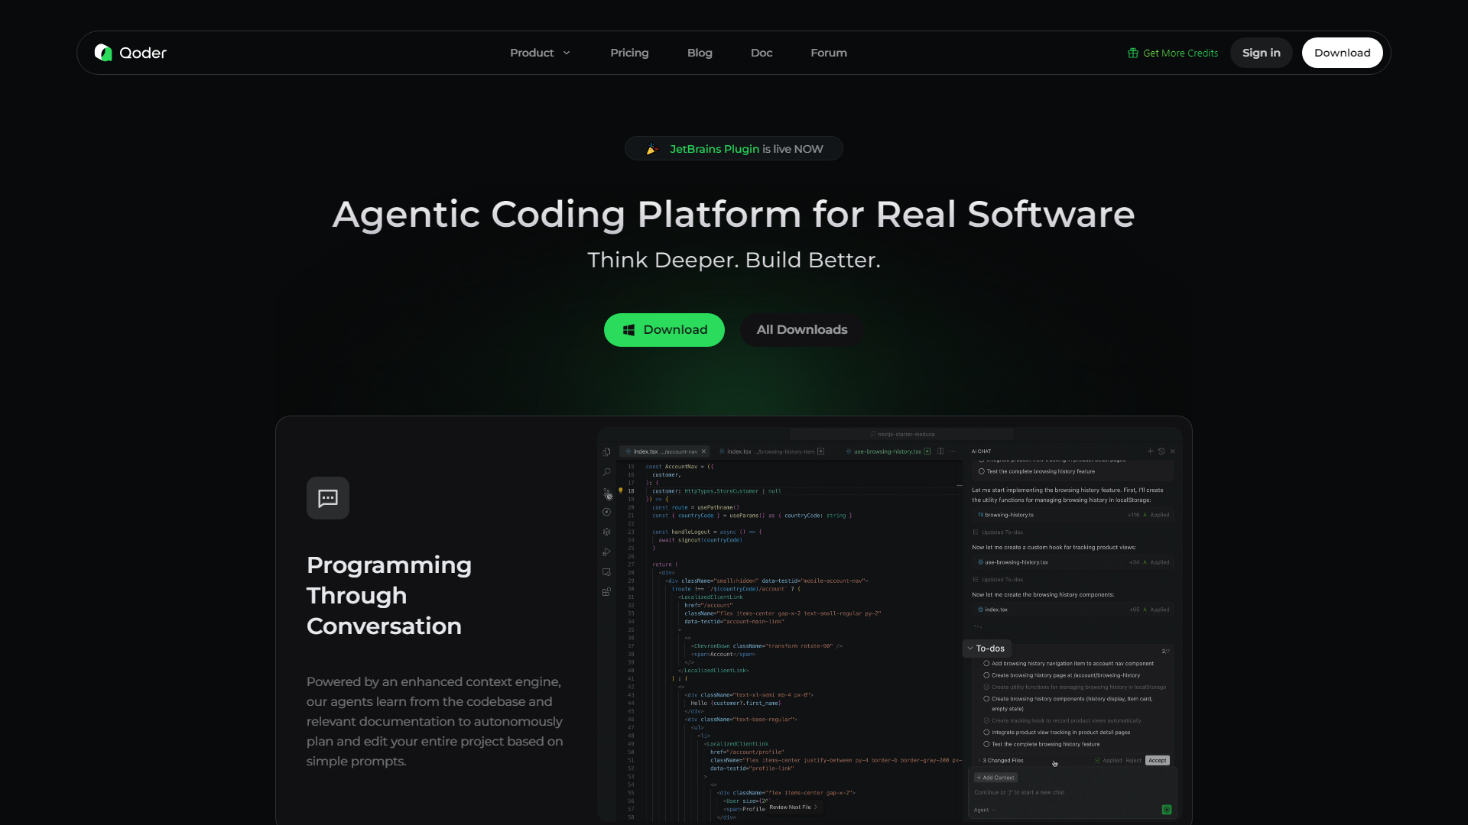The width and height of the screenshot is (1468, 825).
Task: Click the green Download button
Action: (664, 330)
